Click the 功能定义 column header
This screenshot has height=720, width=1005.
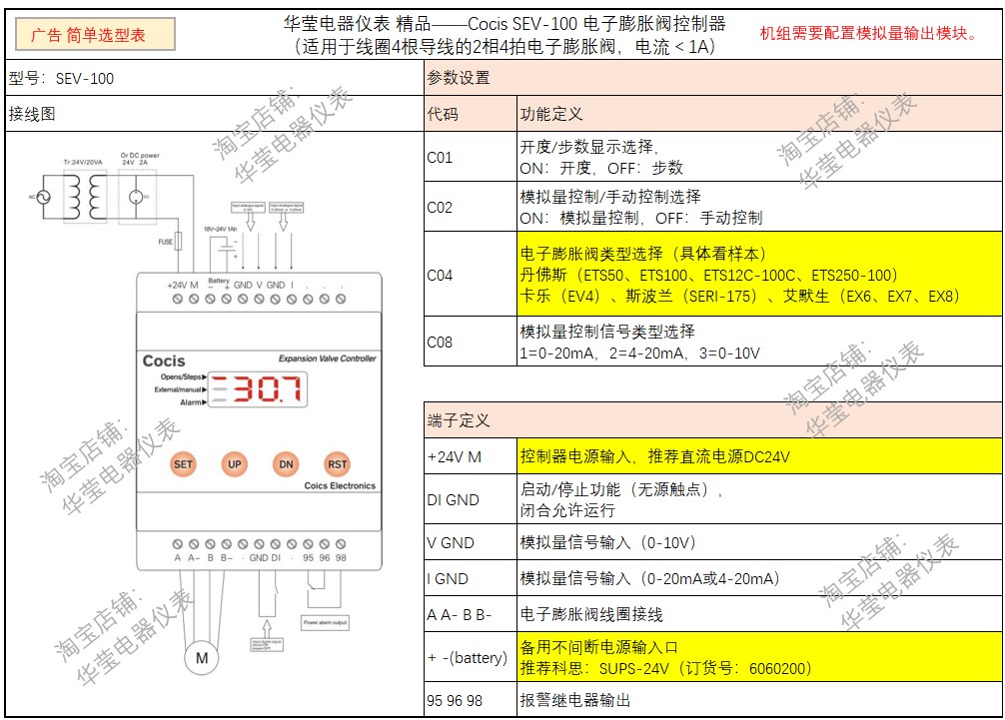coord(759,114)
